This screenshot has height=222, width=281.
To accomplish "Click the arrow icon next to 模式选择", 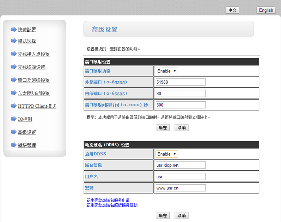I will click(14, 41).
